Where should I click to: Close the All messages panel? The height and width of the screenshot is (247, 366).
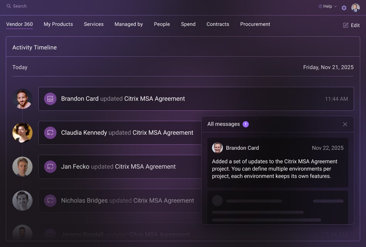(x=345, y=124)
